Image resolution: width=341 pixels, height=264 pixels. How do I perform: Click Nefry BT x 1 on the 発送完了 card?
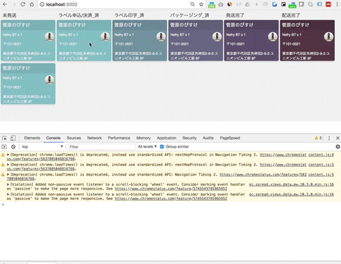(x=236, y=35)
